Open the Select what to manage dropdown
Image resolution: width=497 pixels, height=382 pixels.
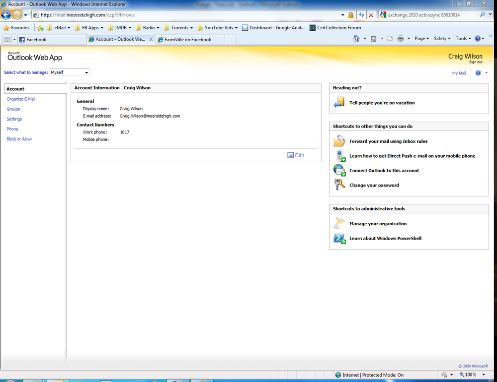click(70, 72)
